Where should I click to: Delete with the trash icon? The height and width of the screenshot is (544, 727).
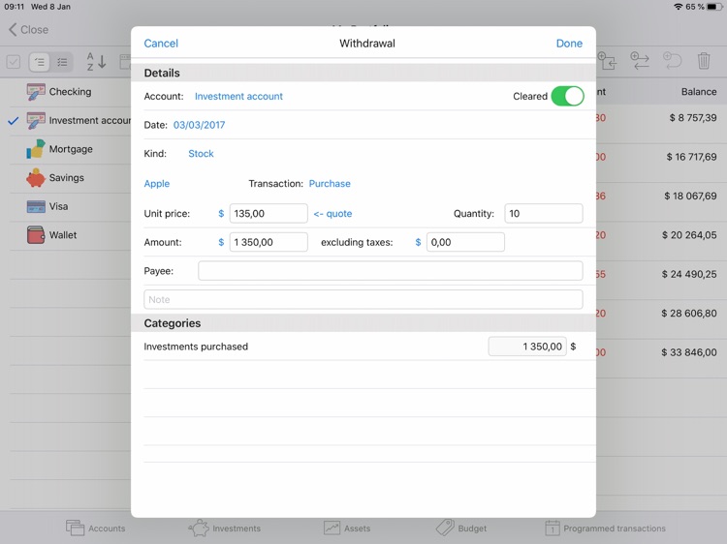click(704, 61)
